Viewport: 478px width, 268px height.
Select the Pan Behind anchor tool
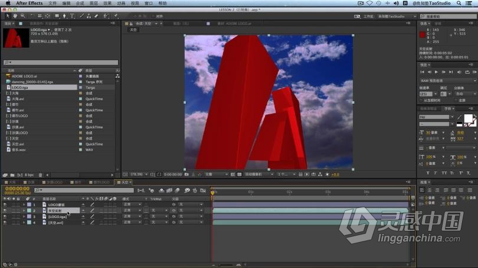coord(48,16)
